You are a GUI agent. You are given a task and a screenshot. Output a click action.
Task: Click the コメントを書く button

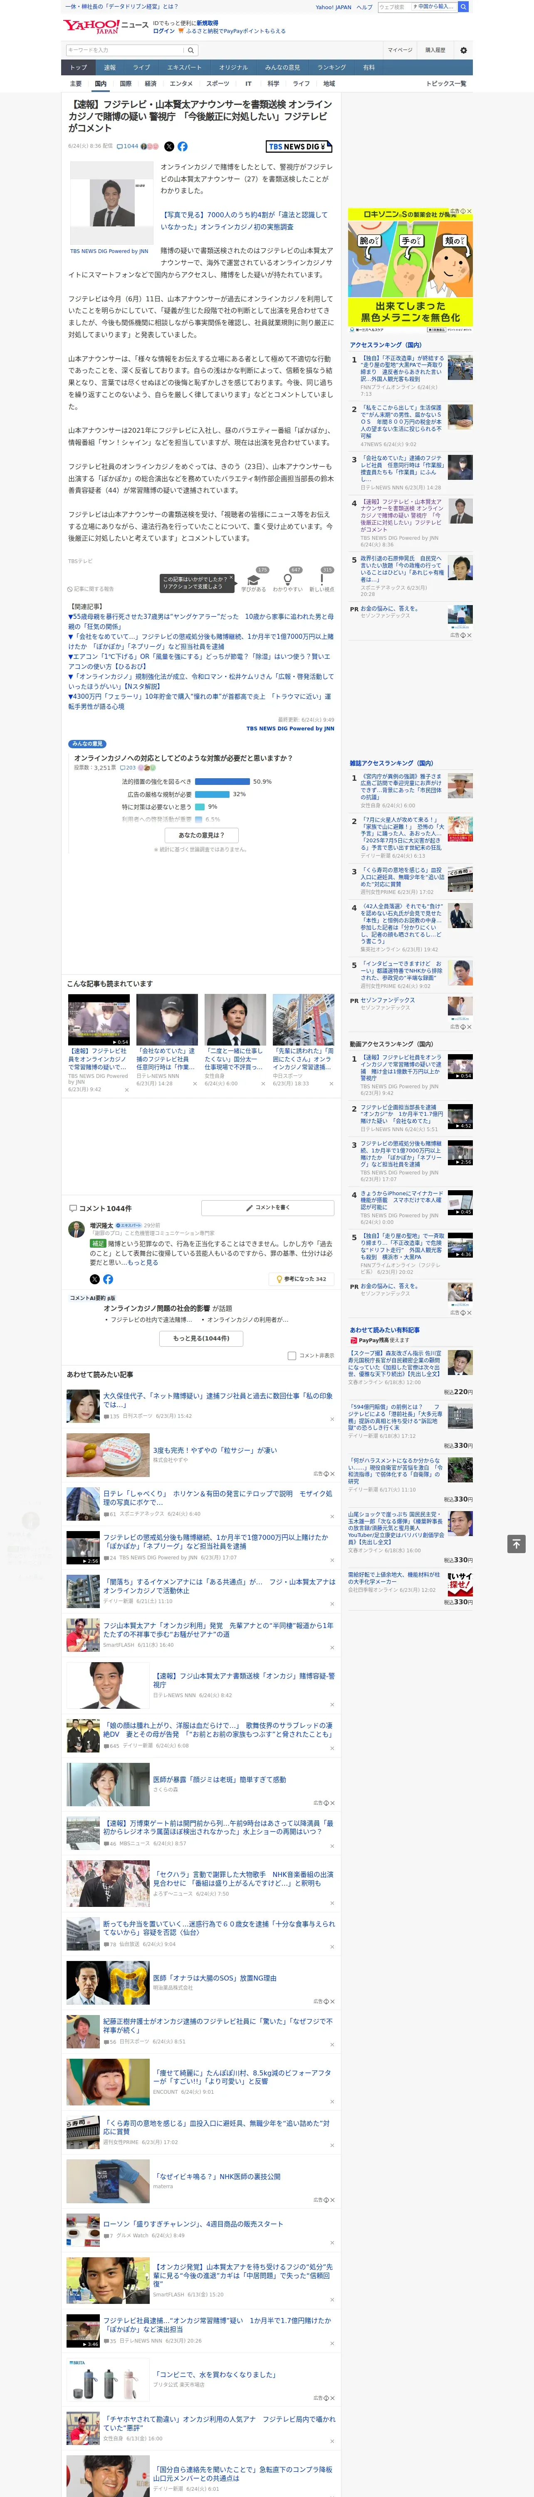[268, 1208]
